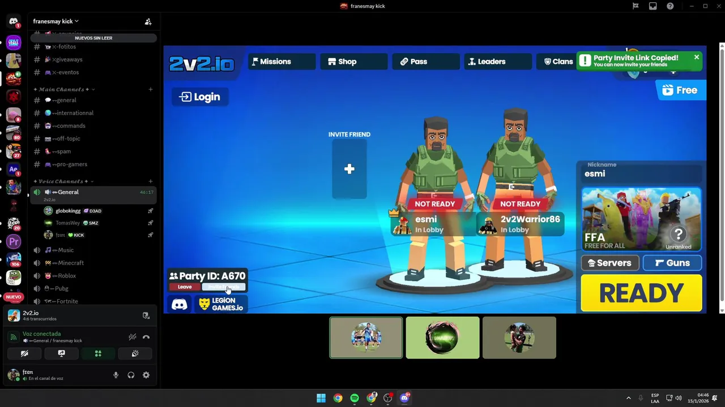Dismiss the Party Invite Link Copied notification
This screenshot has width=725, height=407.
tap(696, 57)
